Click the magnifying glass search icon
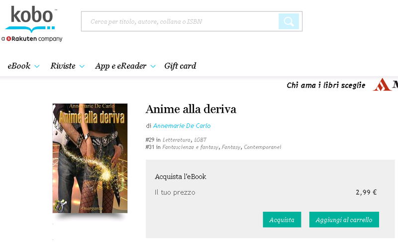The width and height of the screenshot is (398, 244). click(289, 21)
